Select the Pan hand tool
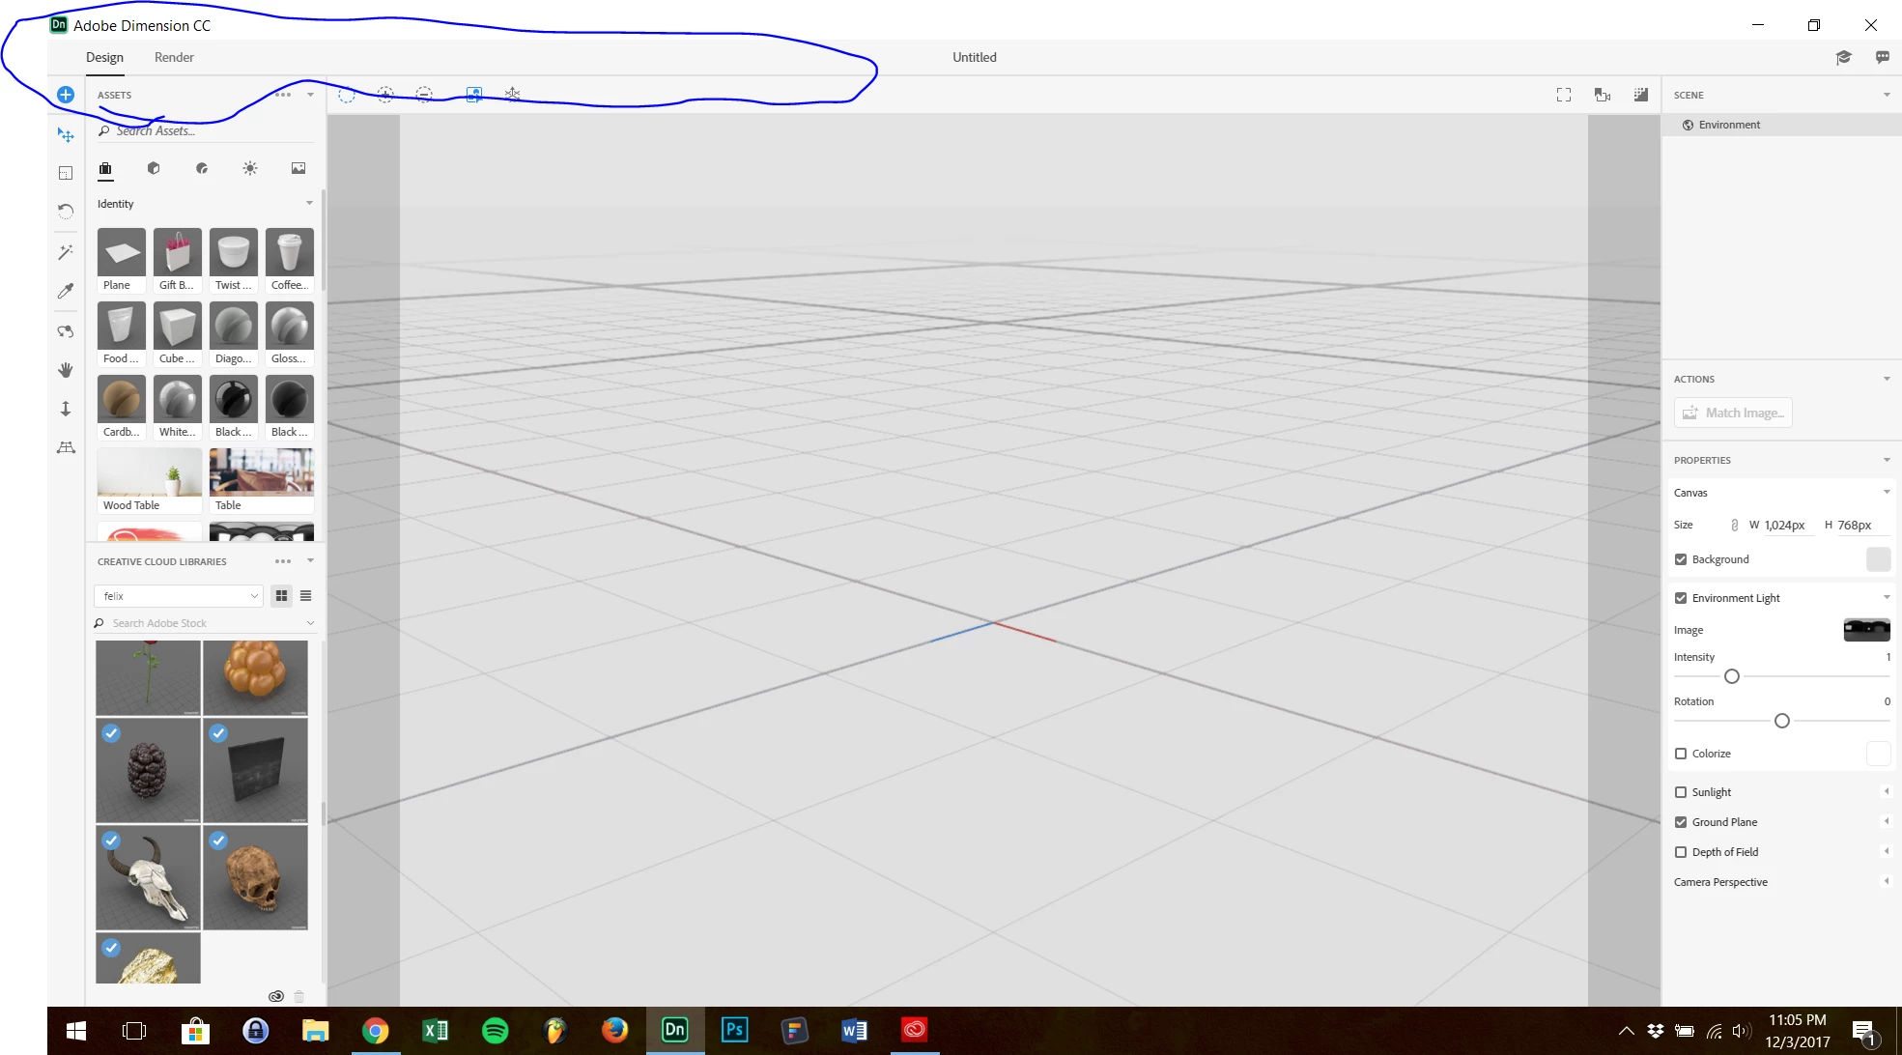Screen dimensions: 1902x1055 click(66, 370)
